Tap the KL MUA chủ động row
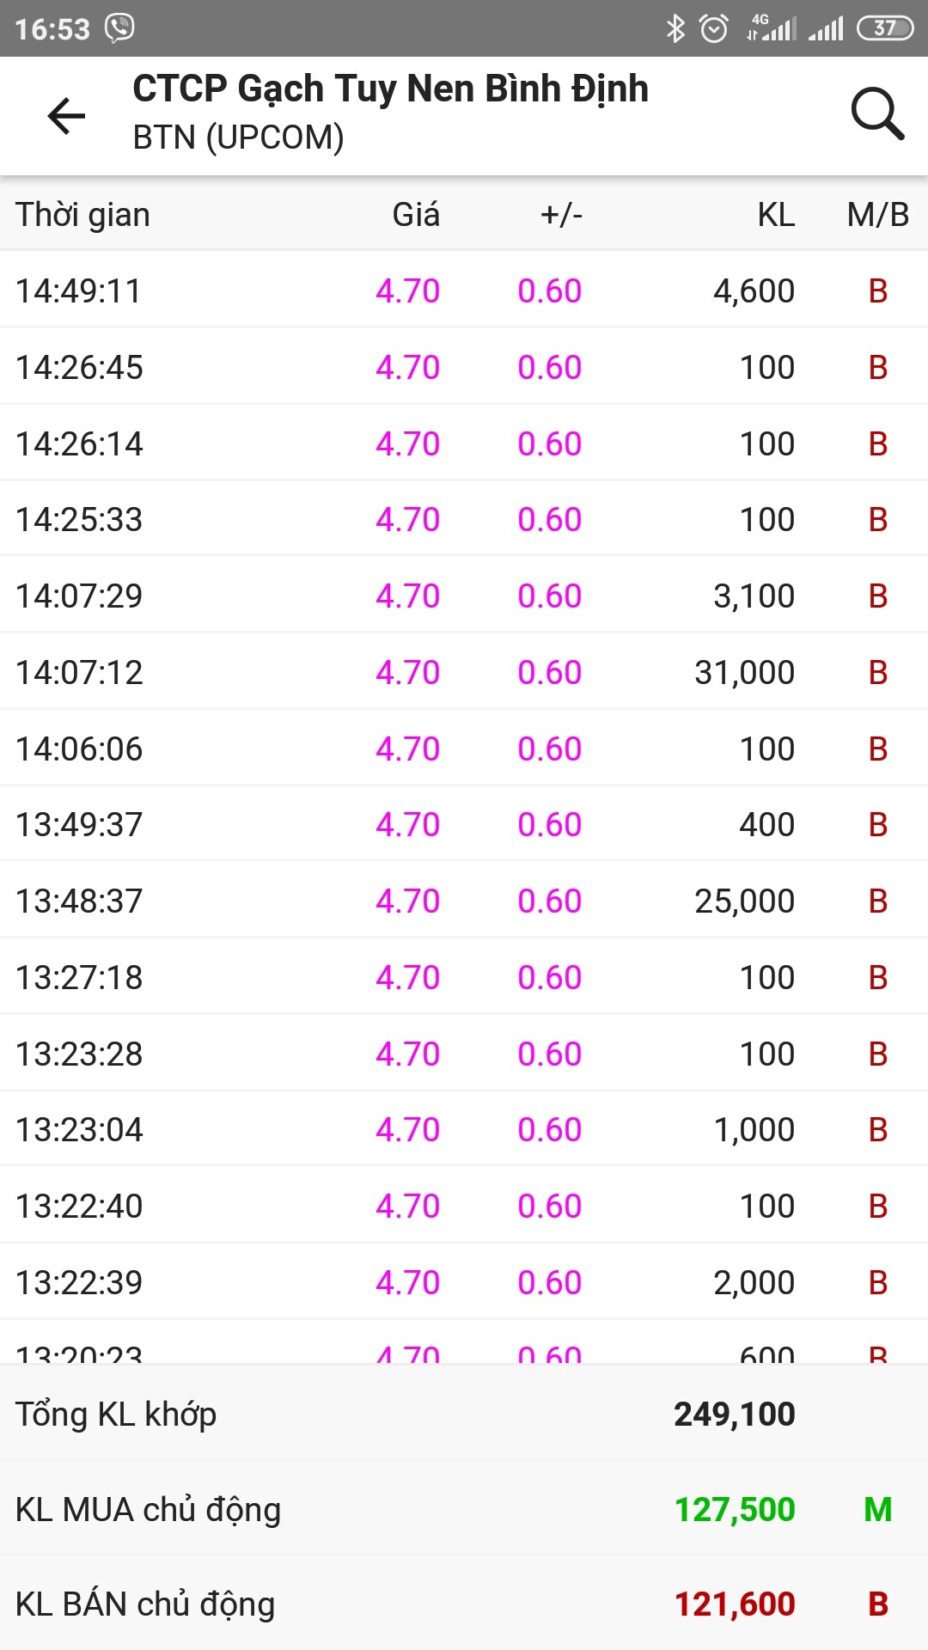 coord(464,1509)
